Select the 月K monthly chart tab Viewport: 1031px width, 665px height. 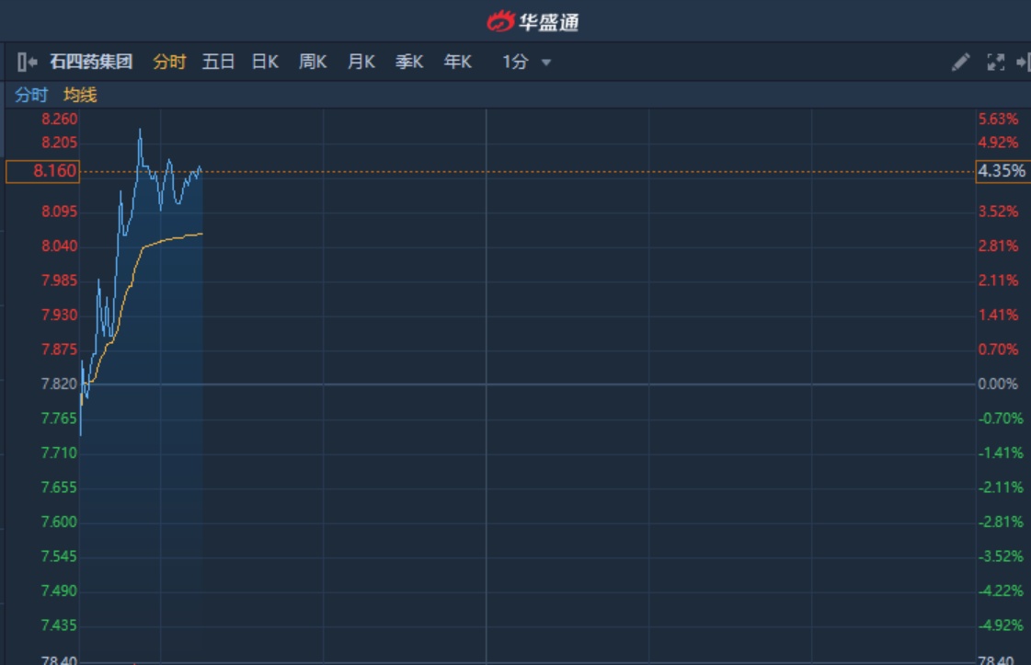click(x=361, y=62)
